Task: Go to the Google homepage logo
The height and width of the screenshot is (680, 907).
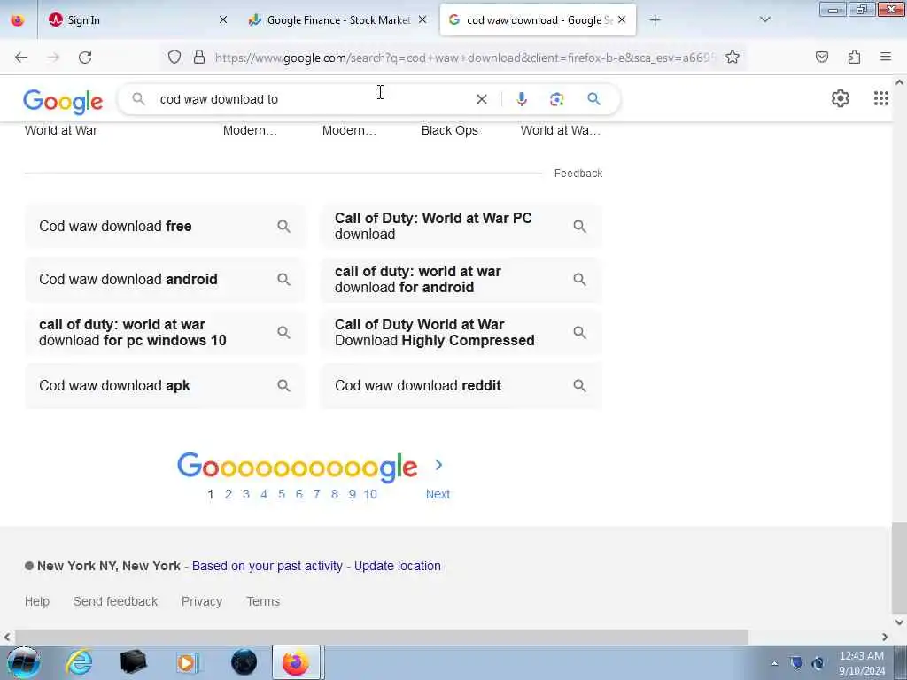Action: coord(63,101)
